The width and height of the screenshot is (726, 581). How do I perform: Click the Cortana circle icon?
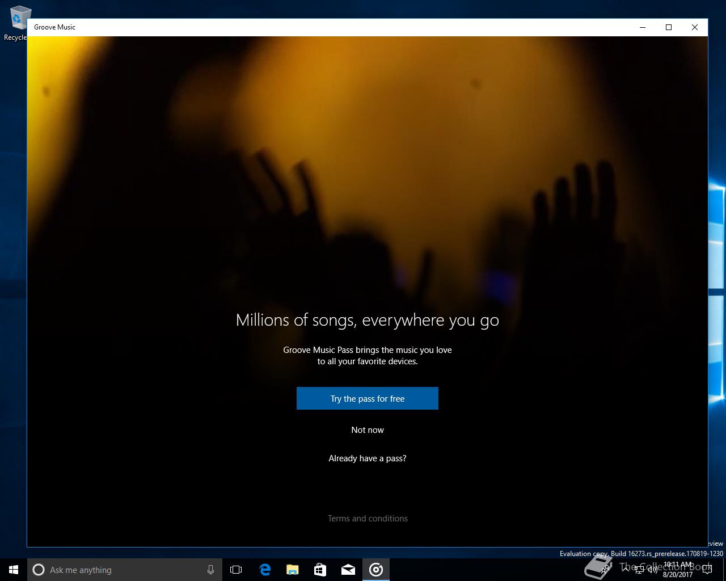[x=39, y=570]
